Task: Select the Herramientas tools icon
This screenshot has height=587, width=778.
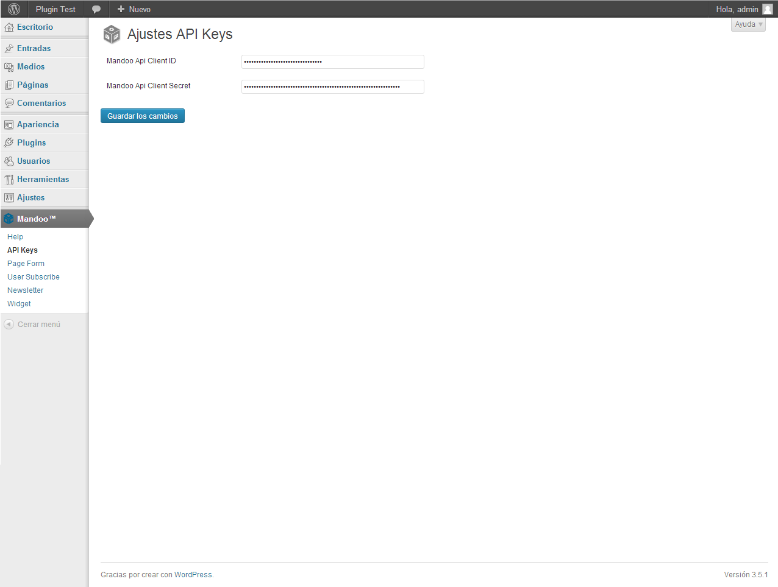Action: click(x=9, y=180)
